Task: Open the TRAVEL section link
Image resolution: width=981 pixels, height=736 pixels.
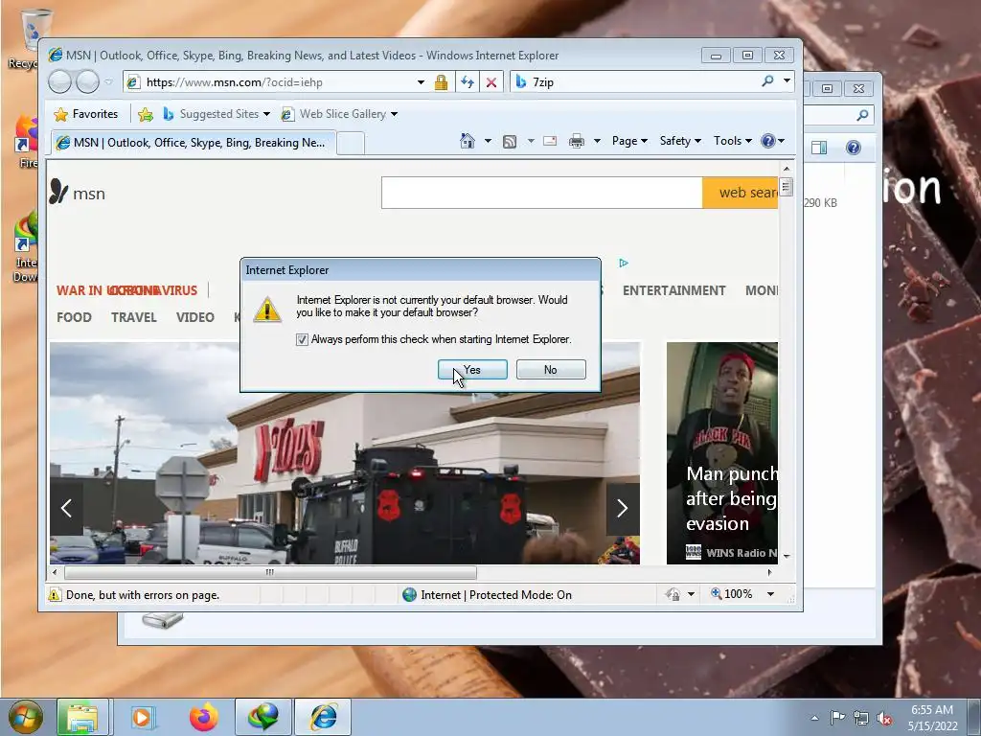Action: (x=134, y=317)
